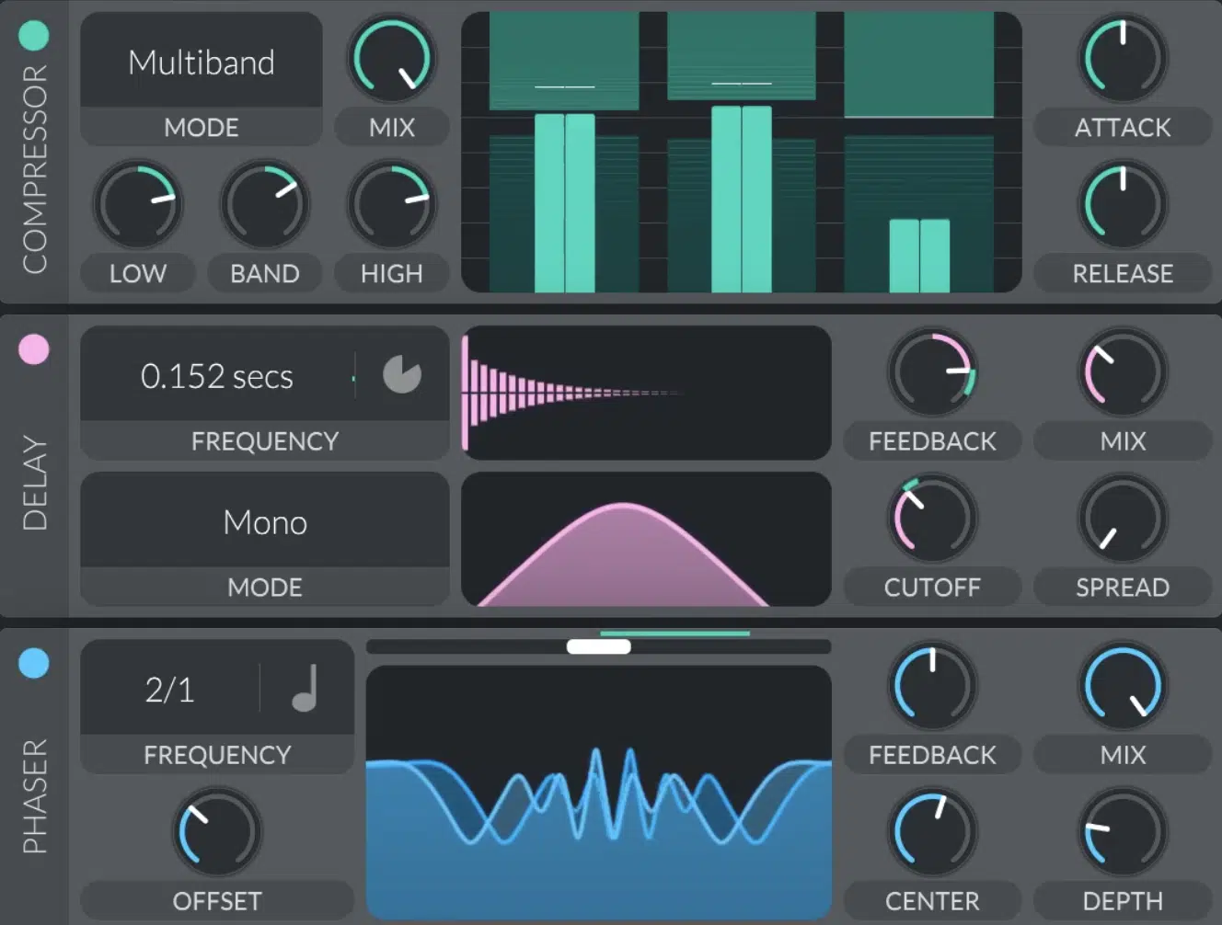Image resolution: width=1222 pixels, height=925 pixels.
Task: Click the Delay FEEDBACK knob
Action: 932,372
